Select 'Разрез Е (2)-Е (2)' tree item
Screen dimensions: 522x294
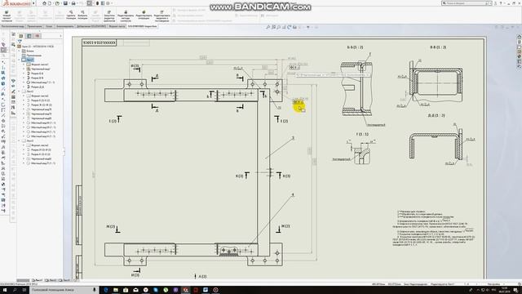41,100
